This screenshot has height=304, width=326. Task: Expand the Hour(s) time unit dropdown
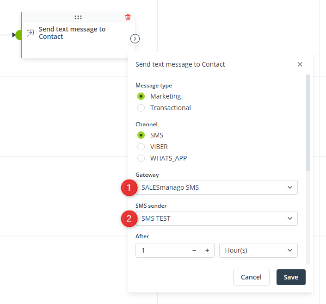click(x=258, y=250)
